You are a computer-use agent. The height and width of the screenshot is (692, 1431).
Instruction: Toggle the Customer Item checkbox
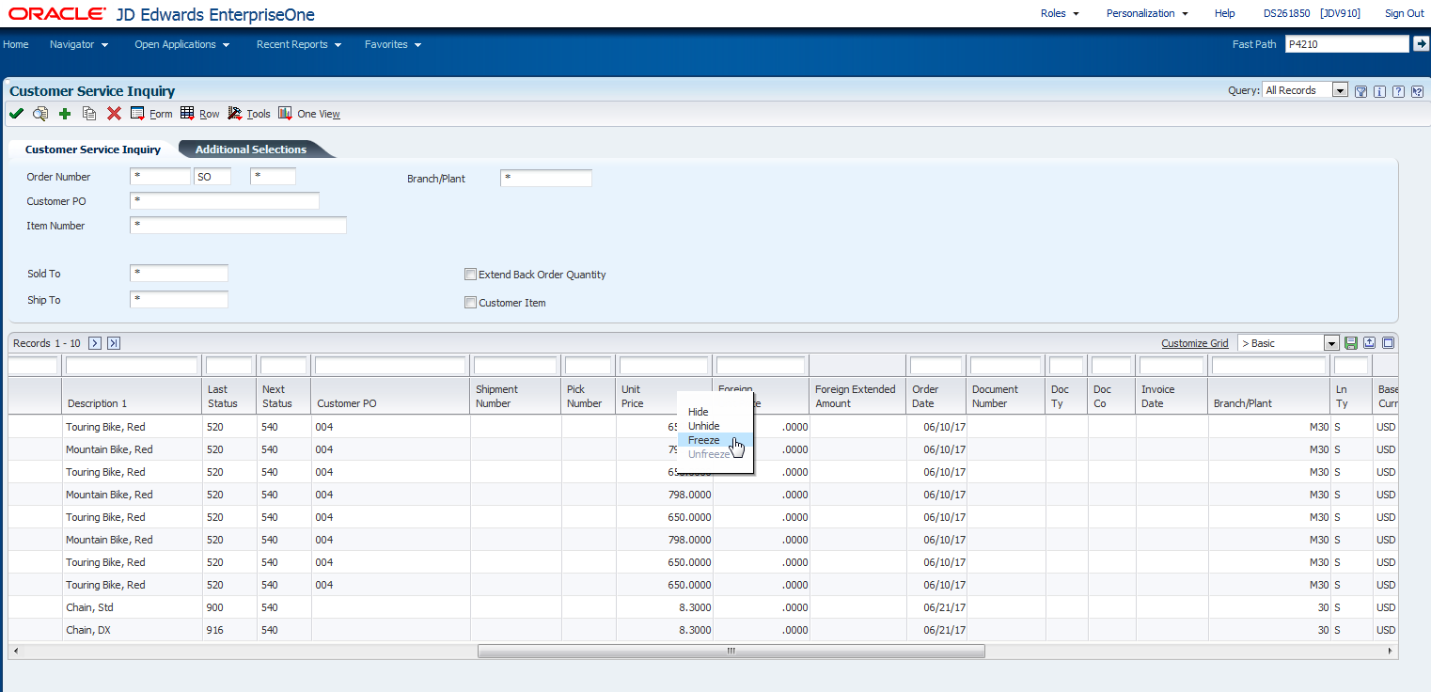(470, 303)
